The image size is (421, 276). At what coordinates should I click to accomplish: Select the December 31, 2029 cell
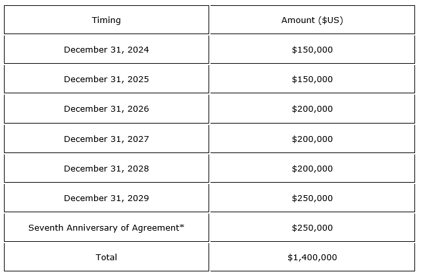[107, 198]
